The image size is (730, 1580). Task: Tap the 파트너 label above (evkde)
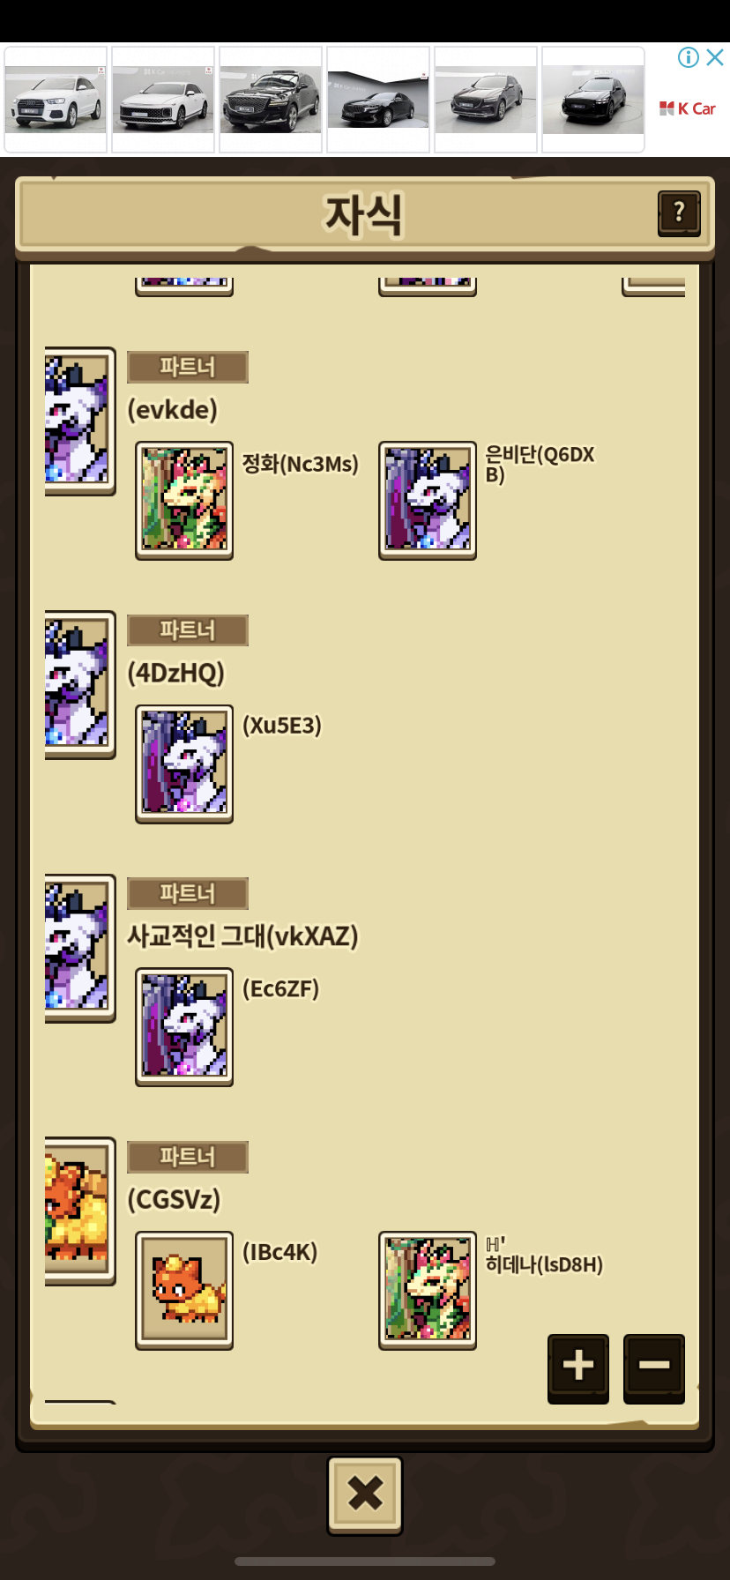click(188, 367)
